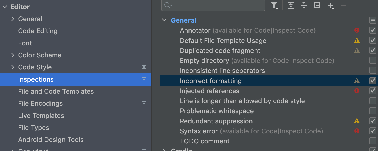Viewport: 378px width, 151px height.
Task: Select the Duplicated code fragment inspection
Action: pos(220,51)
